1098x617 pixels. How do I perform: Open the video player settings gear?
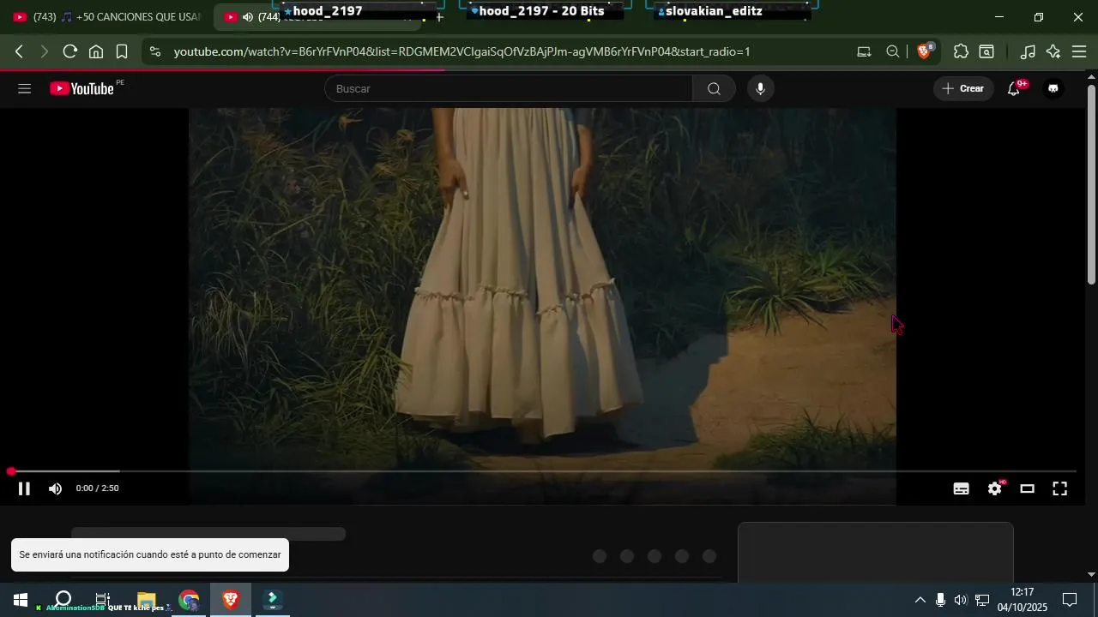pos(995,488)
